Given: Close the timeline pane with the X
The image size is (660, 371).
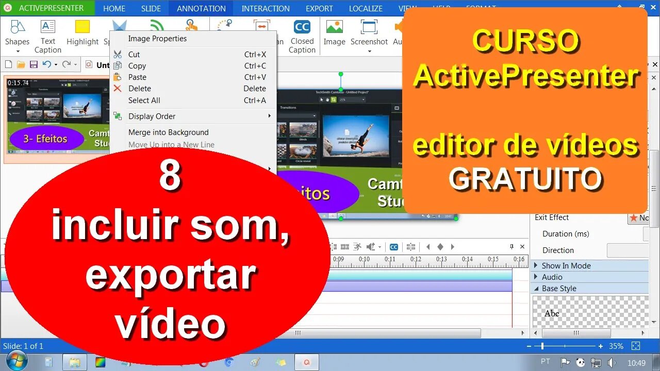Looking at the screenshot, I should coord(522,247).
